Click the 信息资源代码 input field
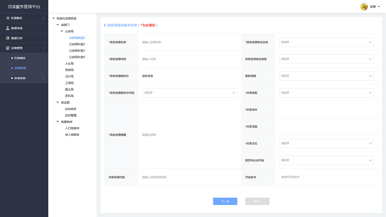 click(x=190, y=59)
